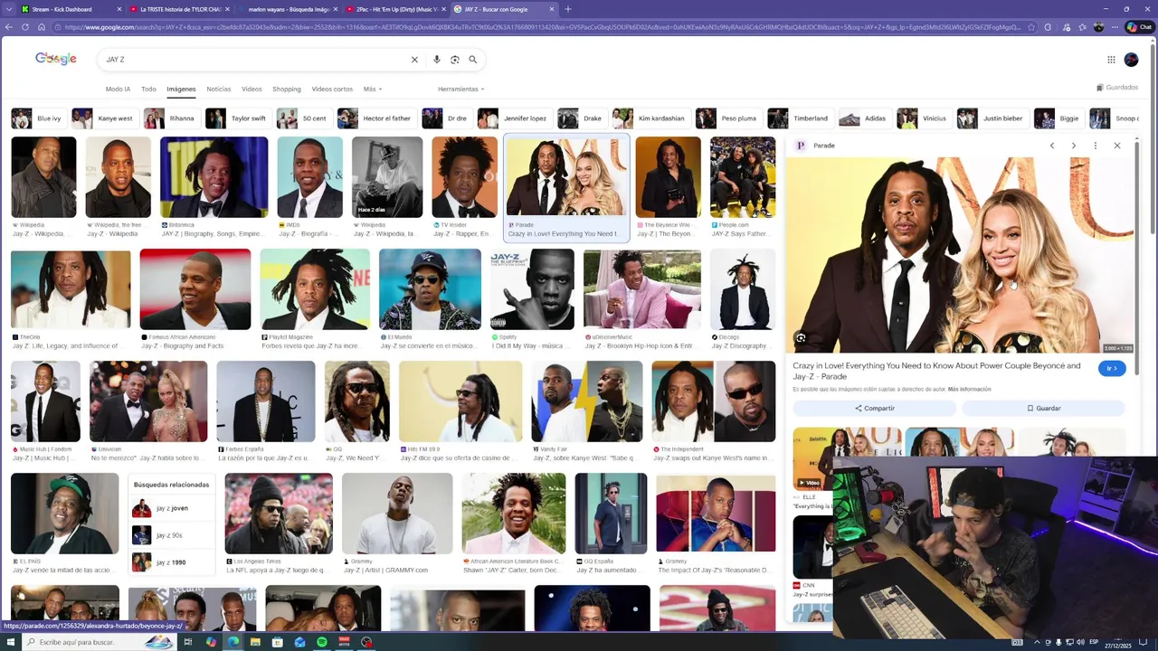Click the Compartir share button

pyautogui.click(x=874, y=409)
